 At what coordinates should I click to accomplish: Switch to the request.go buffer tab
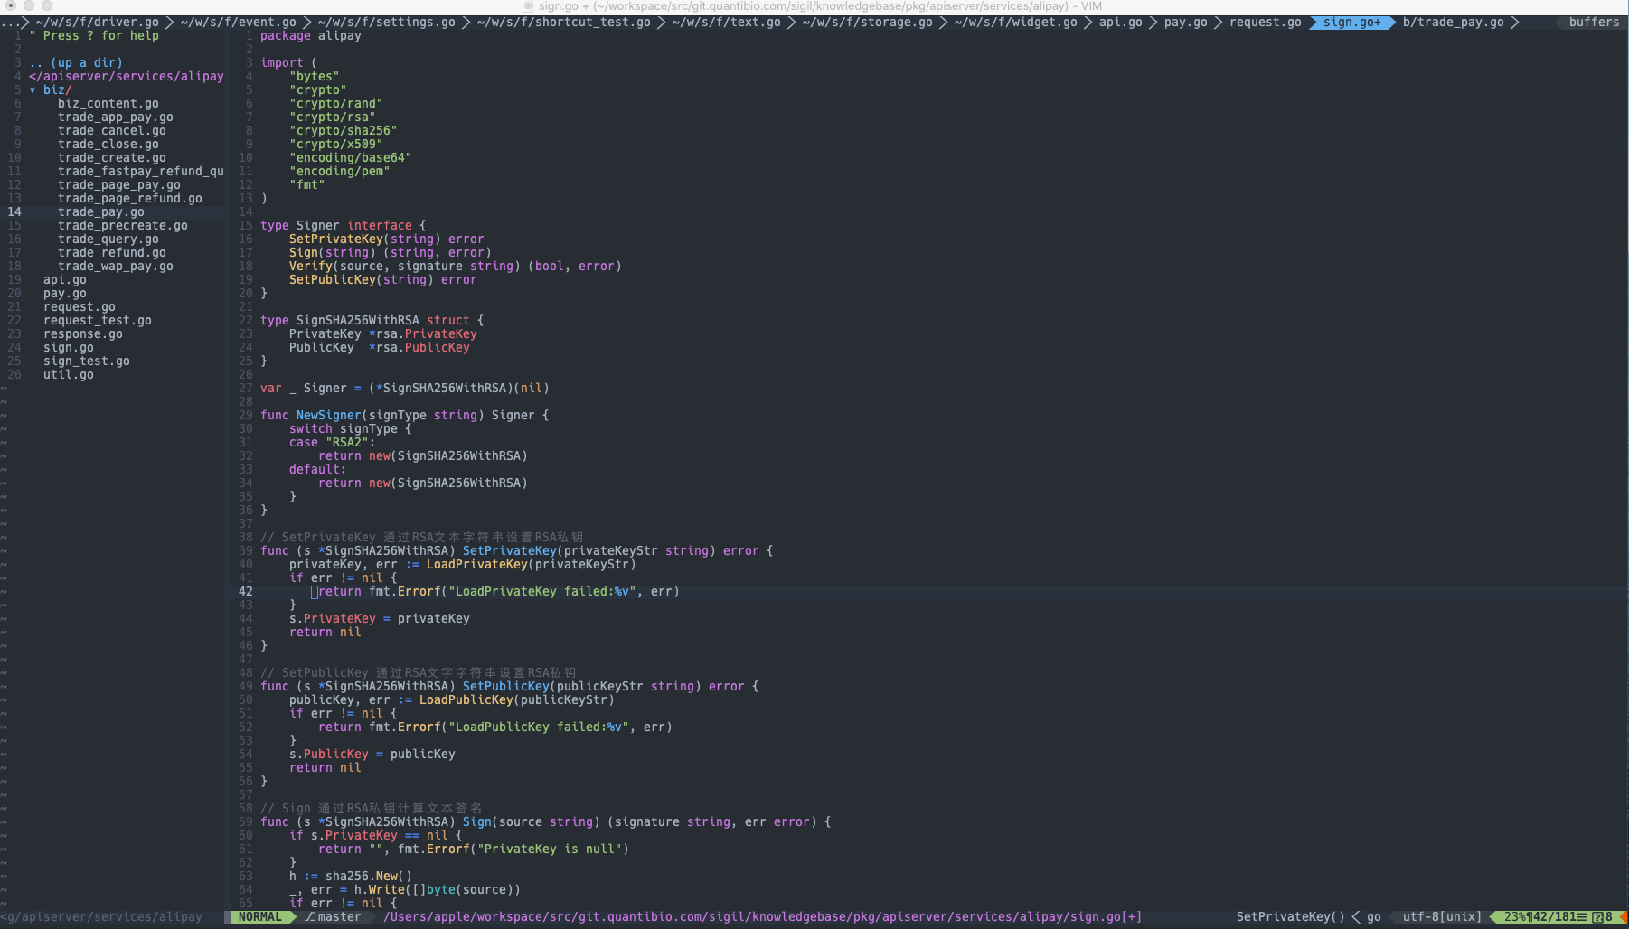(1266, 22)
